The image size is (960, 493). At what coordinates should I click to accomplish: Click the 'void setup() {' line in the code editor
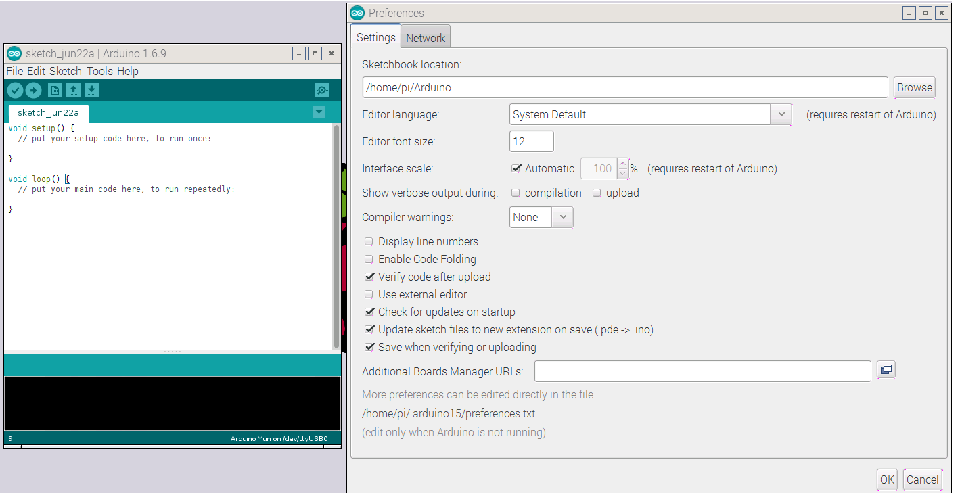tap(41, 128)
